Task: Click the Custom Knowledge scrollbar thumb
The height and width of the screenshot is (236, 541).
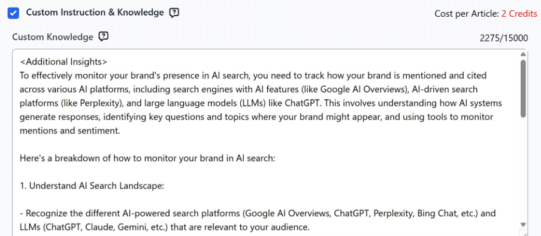Action: (x=523, y=89)
